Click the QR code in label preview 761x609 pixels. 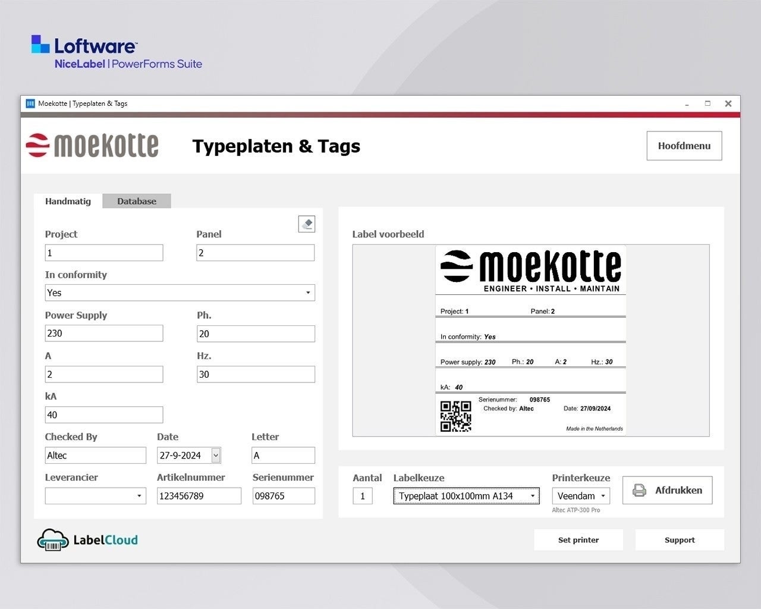[455, 416]
